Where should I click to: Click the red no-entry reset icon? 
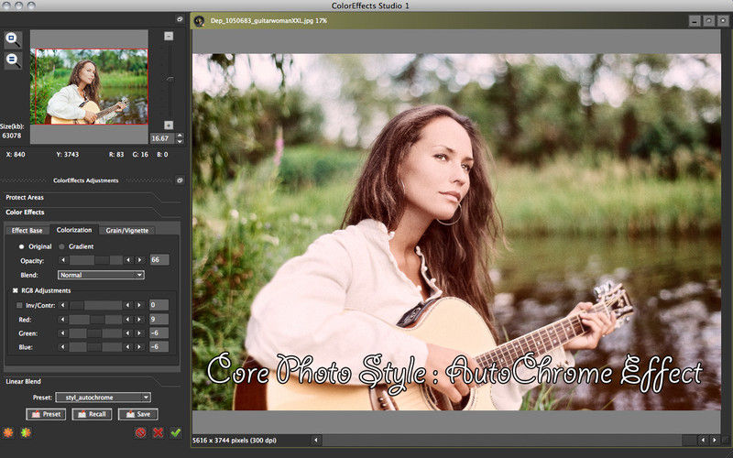[x=140, y=432]
